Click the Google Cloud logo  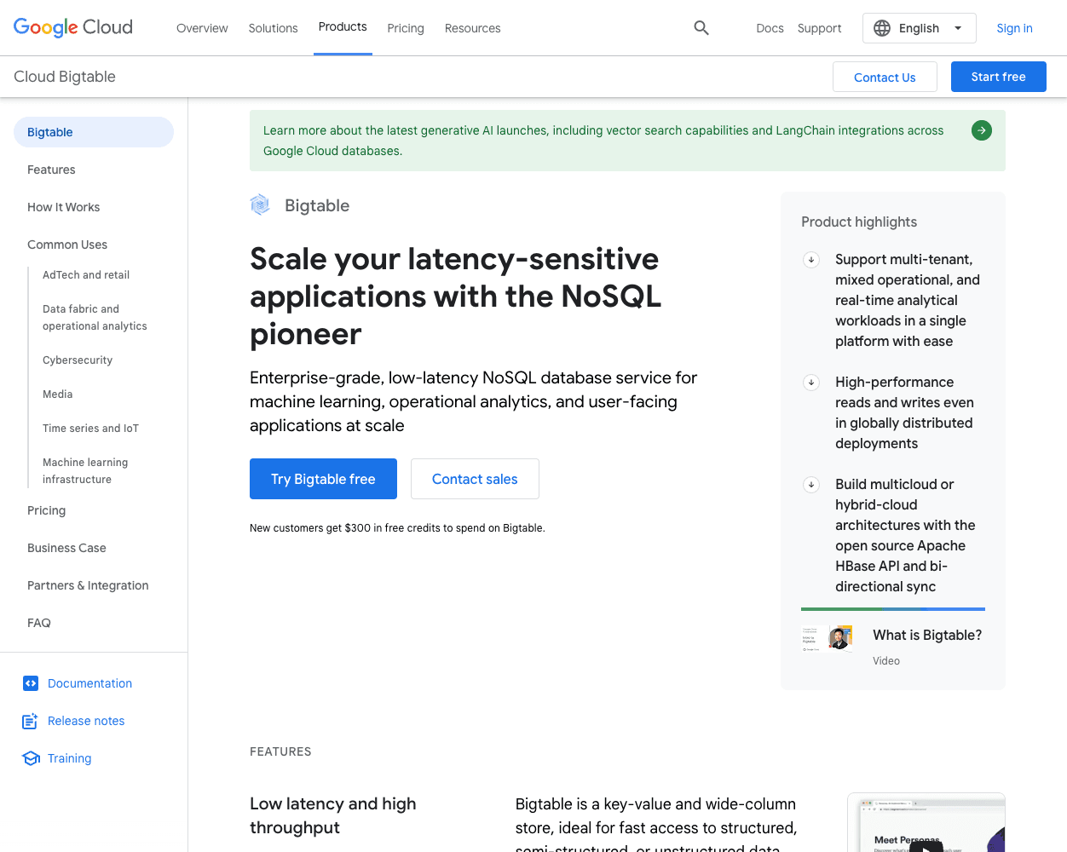tap(73, 27)
